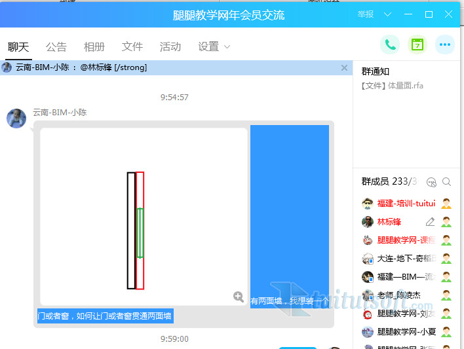464x349 pixels.
Task: Open the three-dots more options button
Action: click(x=445, y=45)
